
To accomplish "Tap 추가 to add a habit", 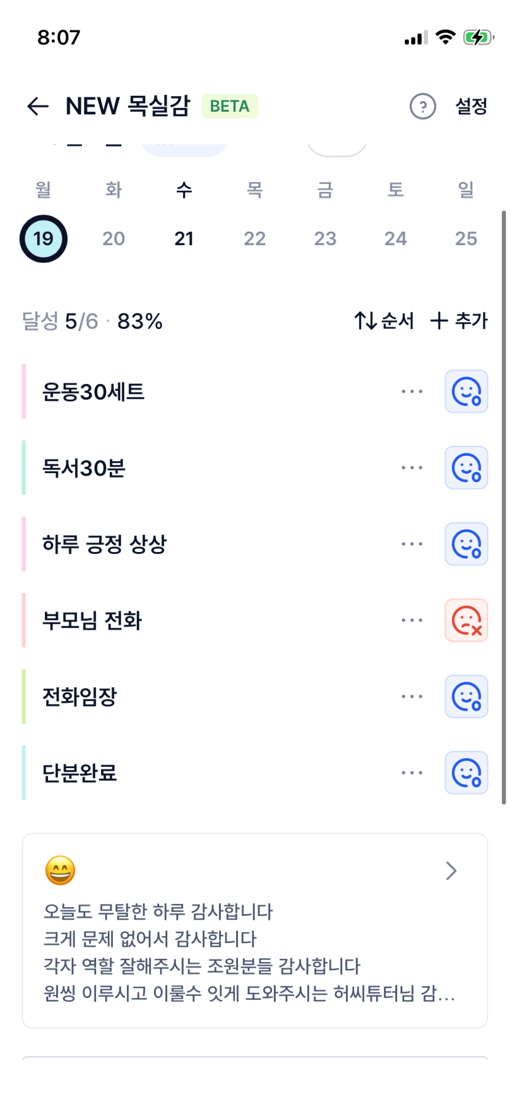I will (459, 320).
